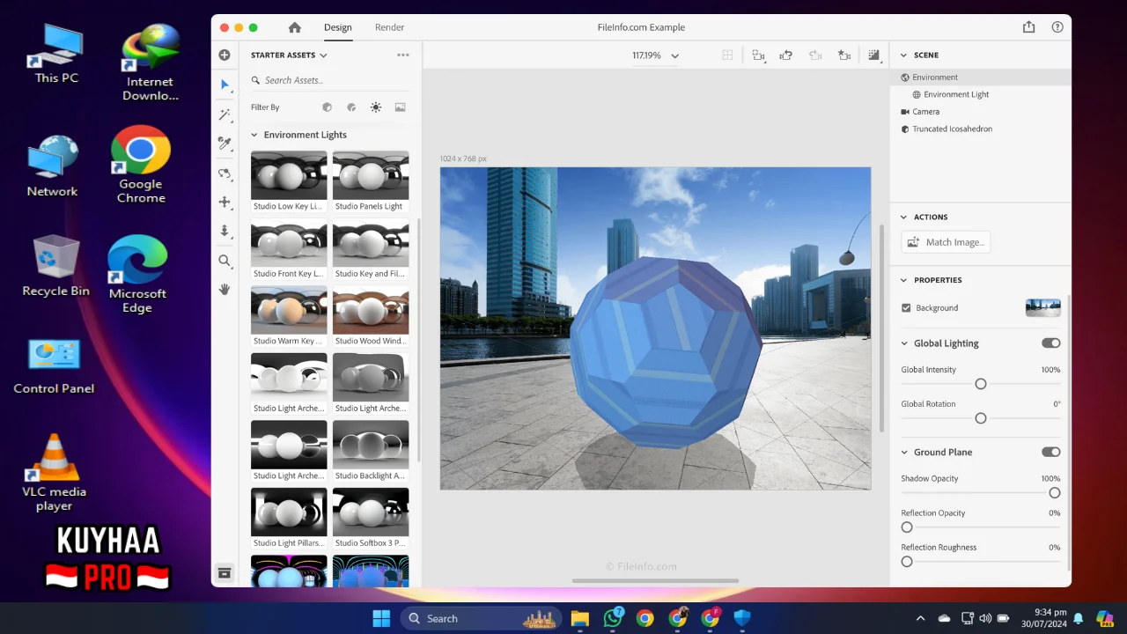Image resolution: width=1127 pixels, height=634 pixels.
Task: Select the Magic Wand tool
Action: tap(225, 114)
